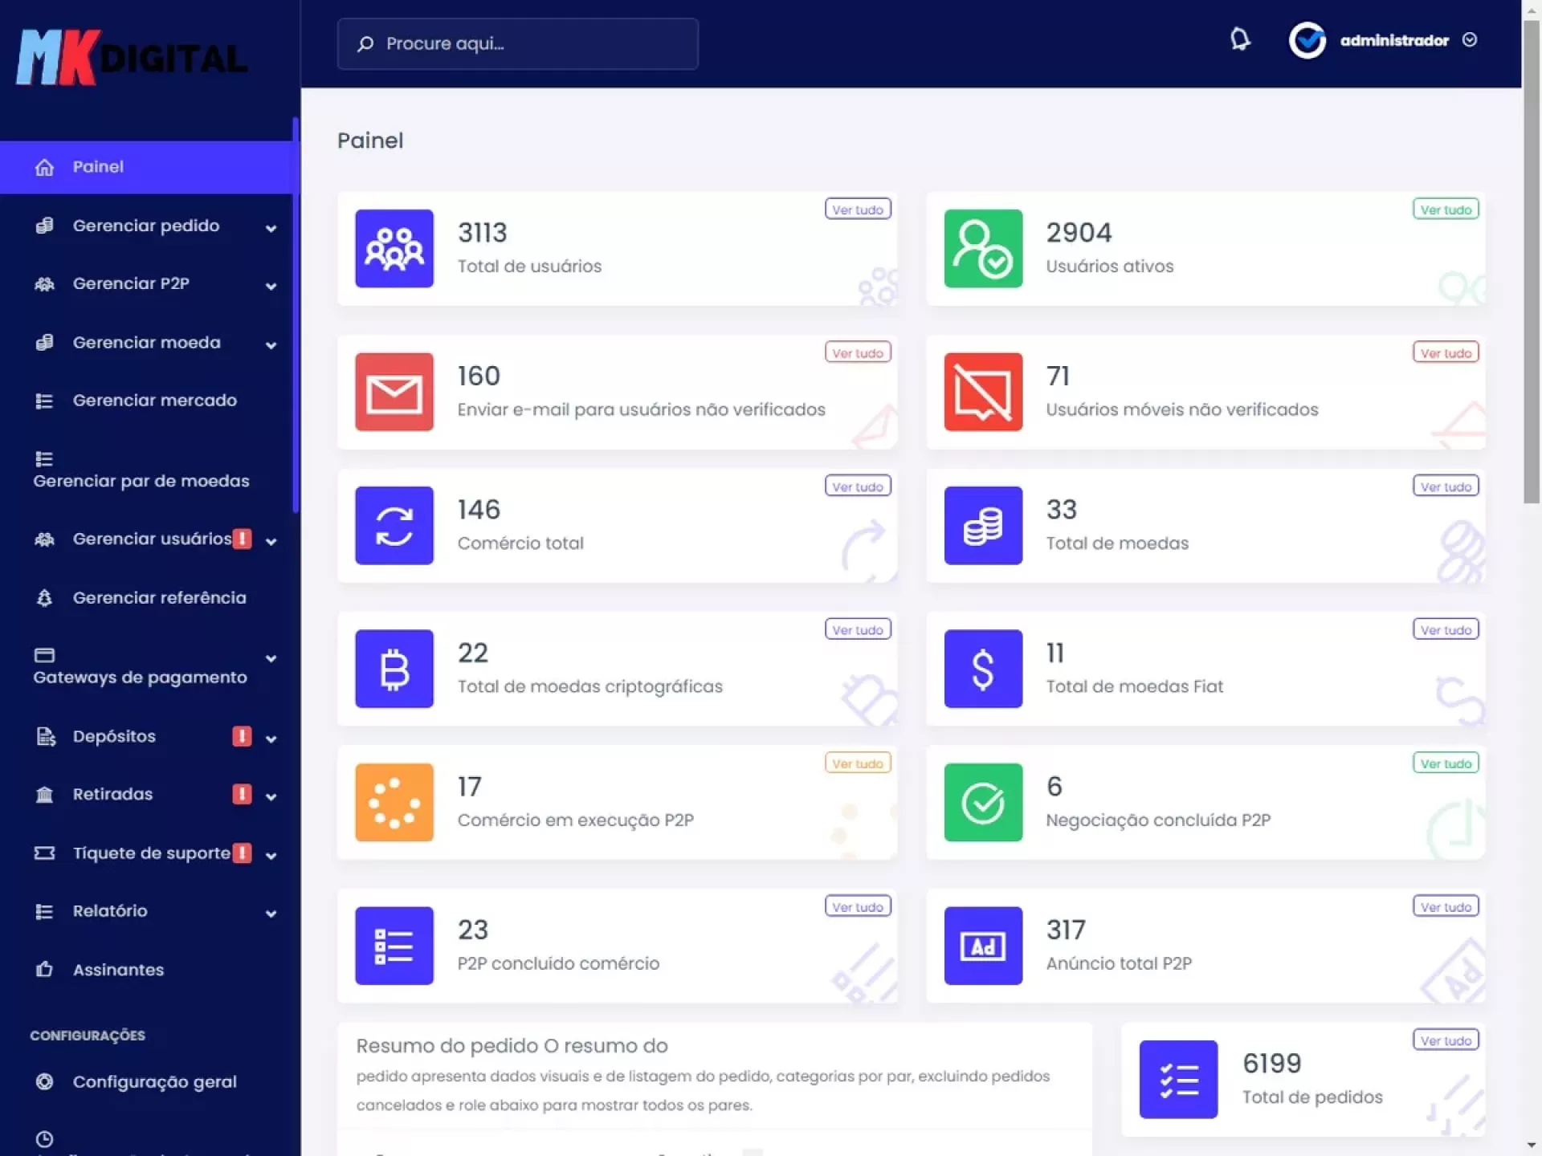Click the Total de usuários group icon
Viewport: 1542px width, 1156px height.
point(394,248)
